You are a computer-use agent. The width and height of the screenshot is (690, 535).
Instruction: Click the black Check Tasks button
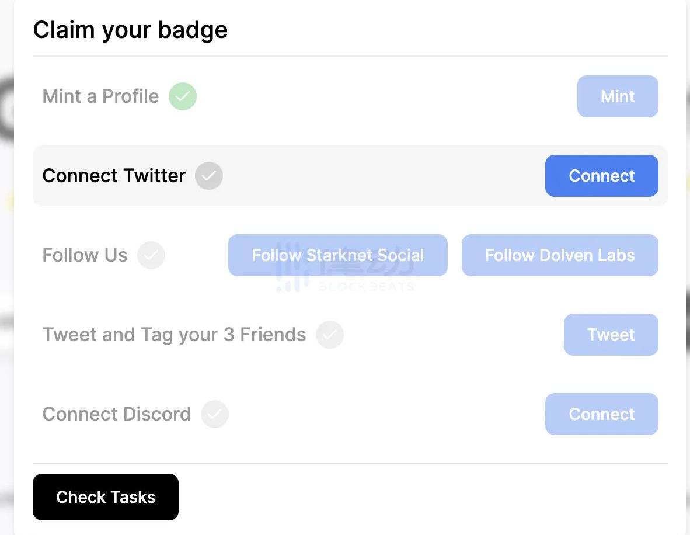click(106, 497)
